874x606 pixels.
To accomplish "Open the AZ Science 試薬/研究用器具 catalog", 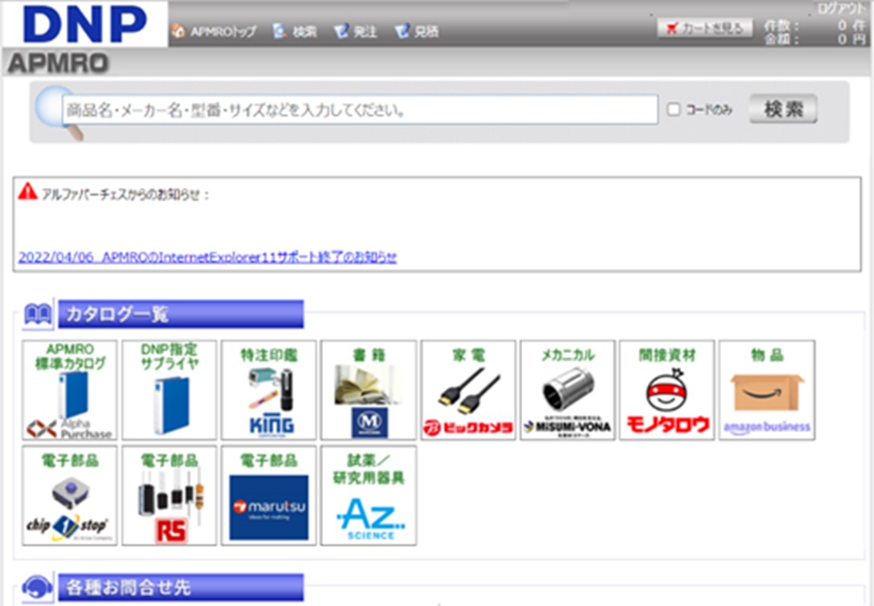I will 369,496.
